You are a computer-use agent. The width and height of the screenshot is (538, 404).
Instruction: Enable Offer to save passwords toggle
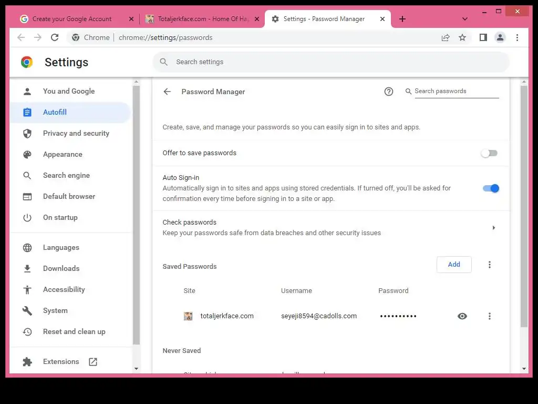[489, 153]
